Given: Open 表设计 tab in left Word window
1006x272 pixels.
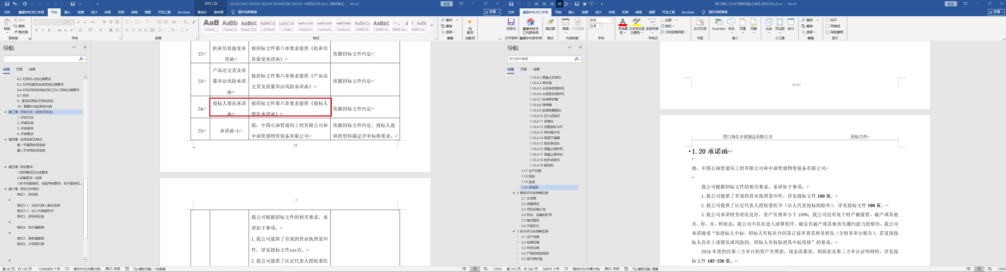Looking at the screenshot, I should coord(202,13).
